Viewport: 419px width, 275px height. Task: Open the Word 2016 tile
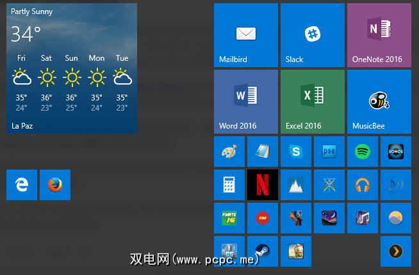[246, 102]
